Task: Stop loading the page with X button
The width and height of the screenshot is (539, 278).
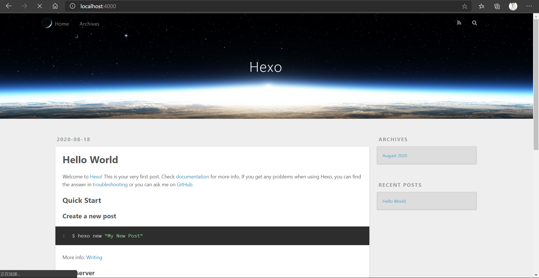Action: tap(40, 6)
